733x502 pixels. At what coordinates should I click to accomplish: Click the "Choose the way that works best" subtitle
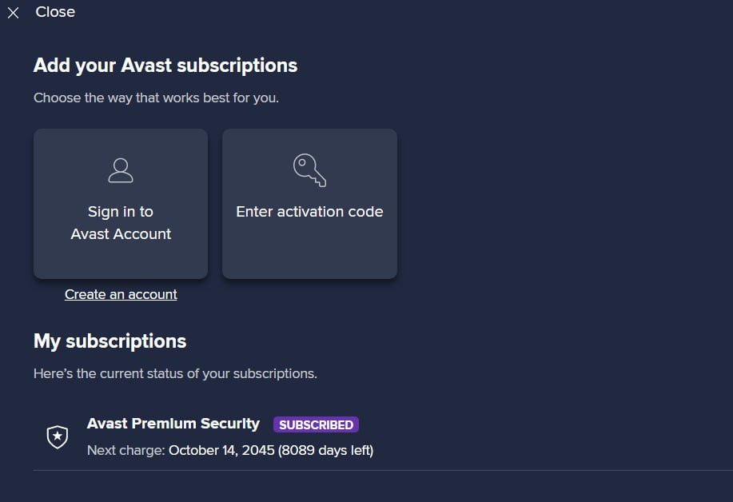[x=156, y=98]
